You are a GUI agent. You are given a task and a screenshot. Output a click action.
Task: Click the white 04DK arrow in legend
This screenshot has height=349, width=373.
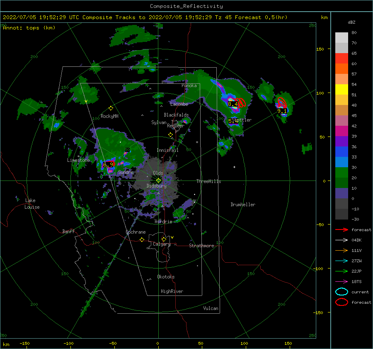(x=342, y=240)
